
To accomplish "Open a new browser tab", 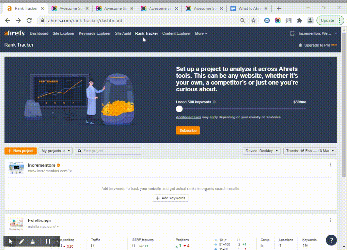I will [x=279, y=8].
